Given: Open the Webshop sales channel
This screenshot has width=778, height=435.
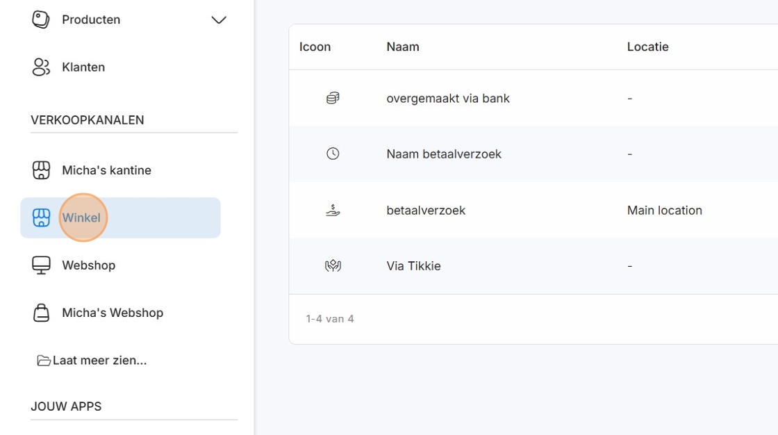Looking at the screenshot, I should tap(88, 265).
